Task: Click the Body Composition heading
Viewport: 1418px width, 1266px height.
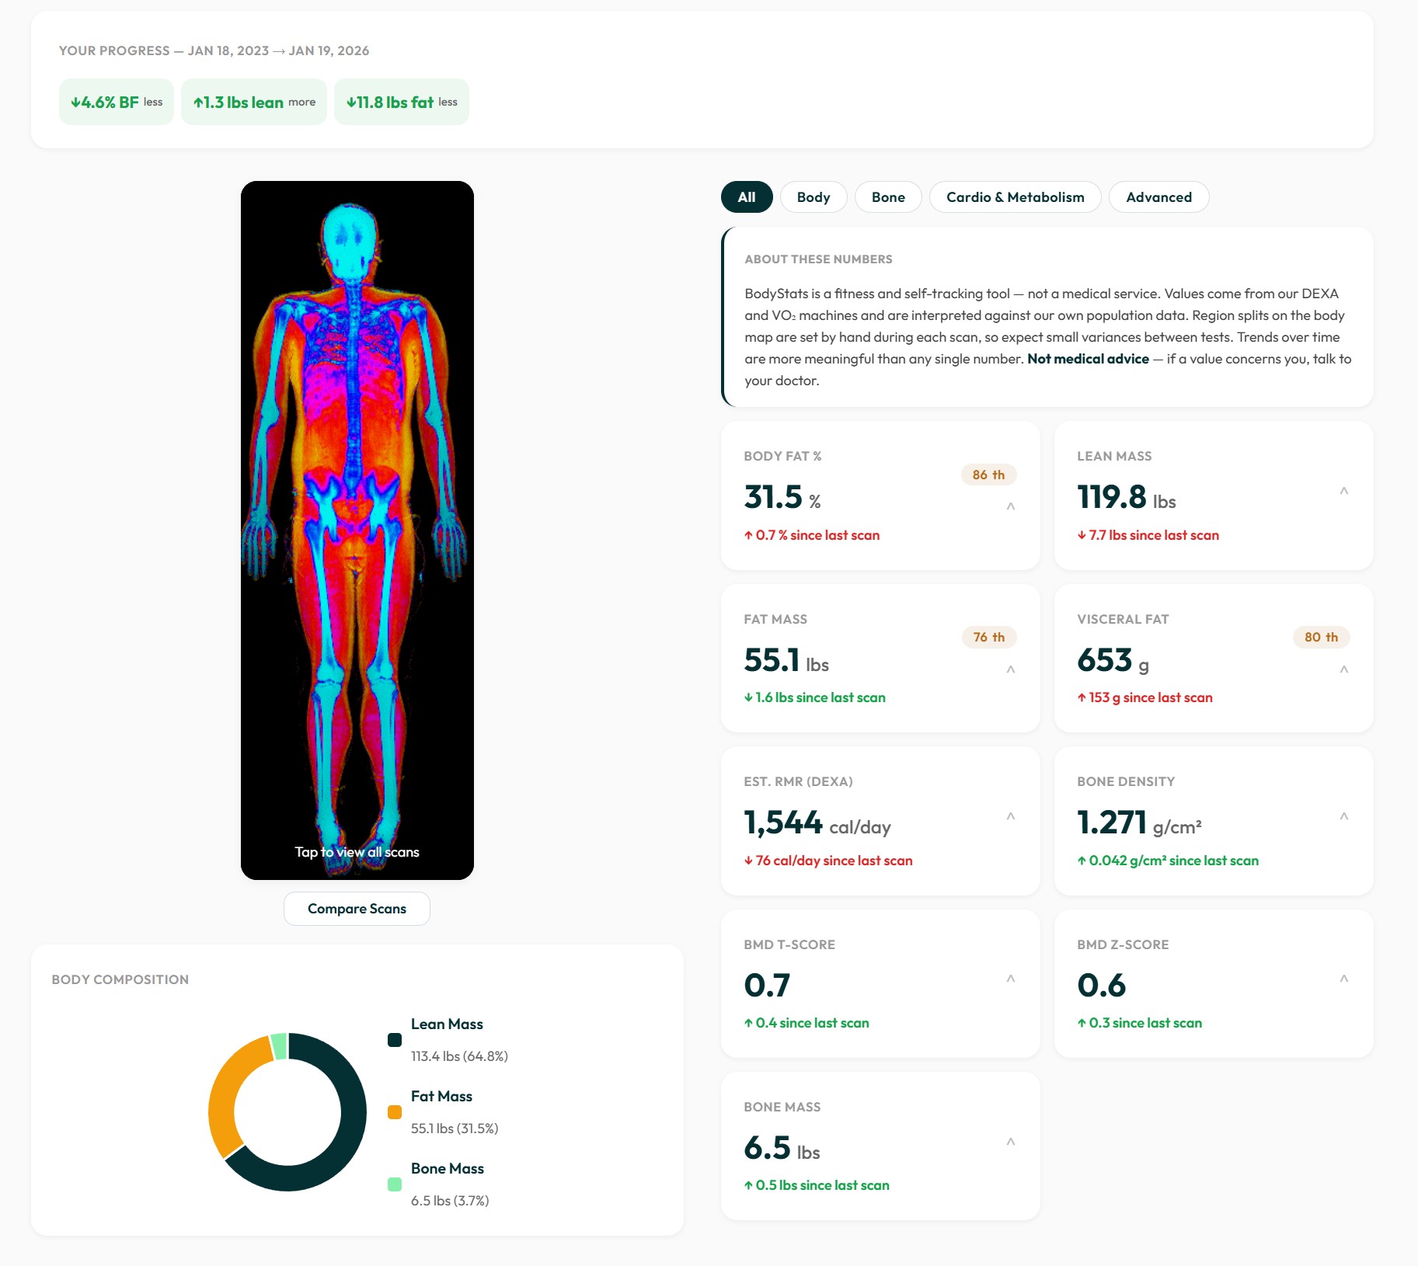Action: click(x=120, y=980)
